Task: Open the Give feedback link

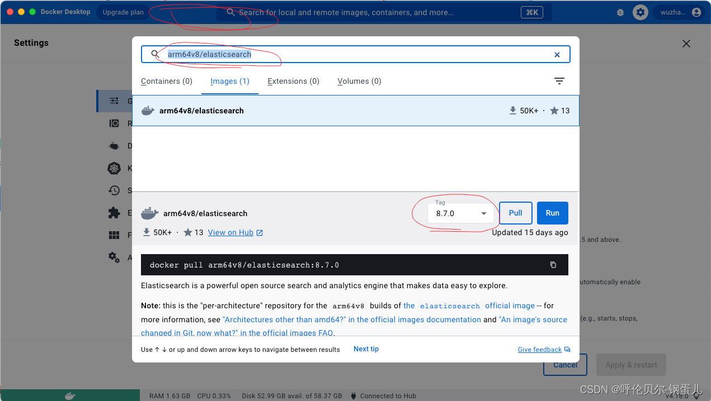Action: tap(544, 350)
